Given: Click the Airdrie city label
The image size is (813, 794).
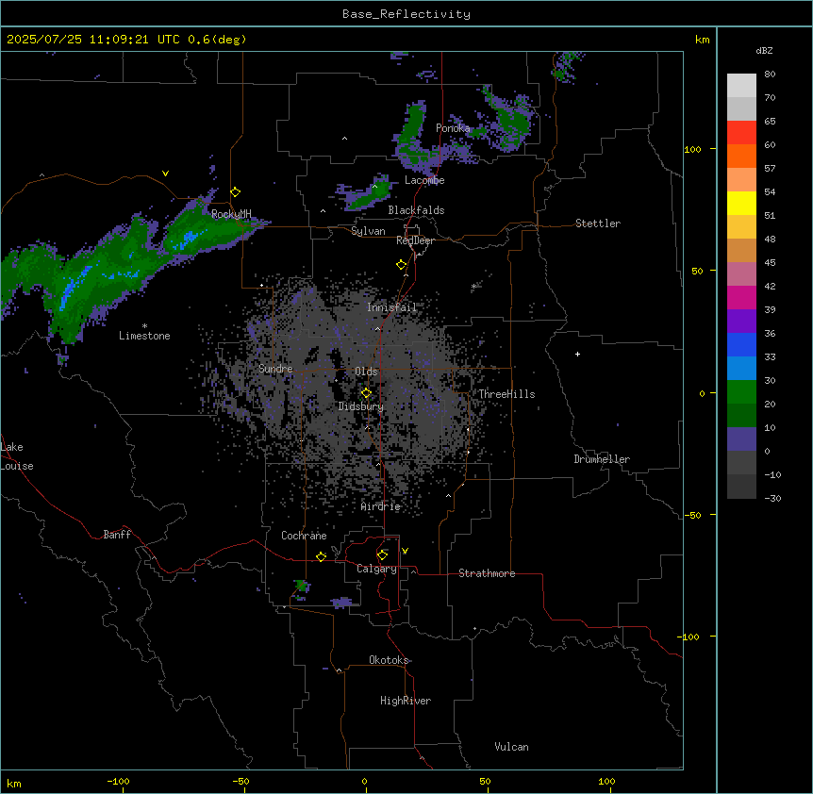Looking at the screenshot, I should 381,506.
